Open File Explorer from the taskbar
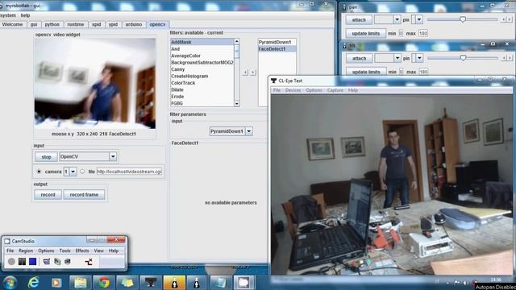This screenshot has height=290, width=516. [x=81, y=283]
